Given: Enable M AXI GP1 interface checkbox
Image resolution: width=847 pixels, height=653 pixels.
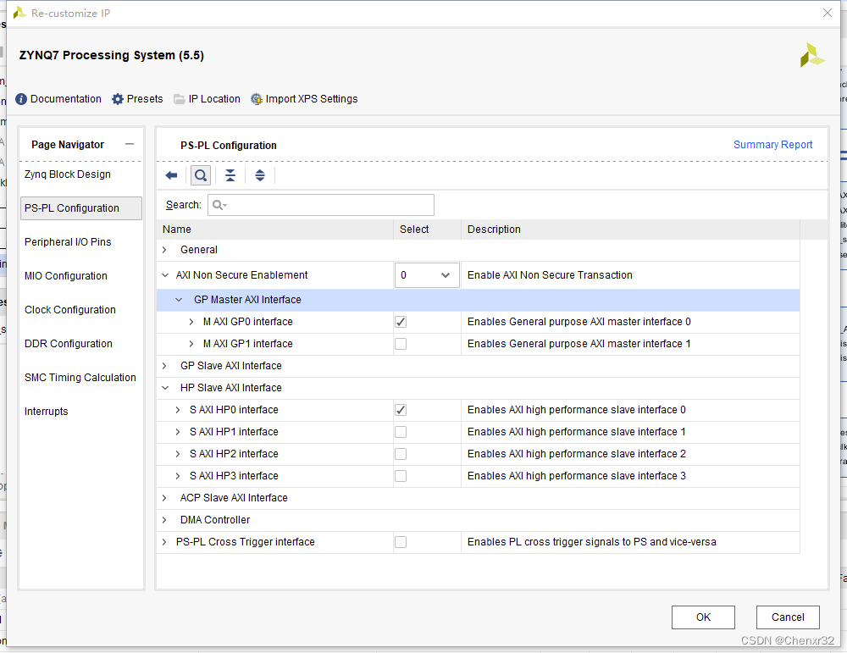Looking at the screenshot, I should (x=401, y=344).
